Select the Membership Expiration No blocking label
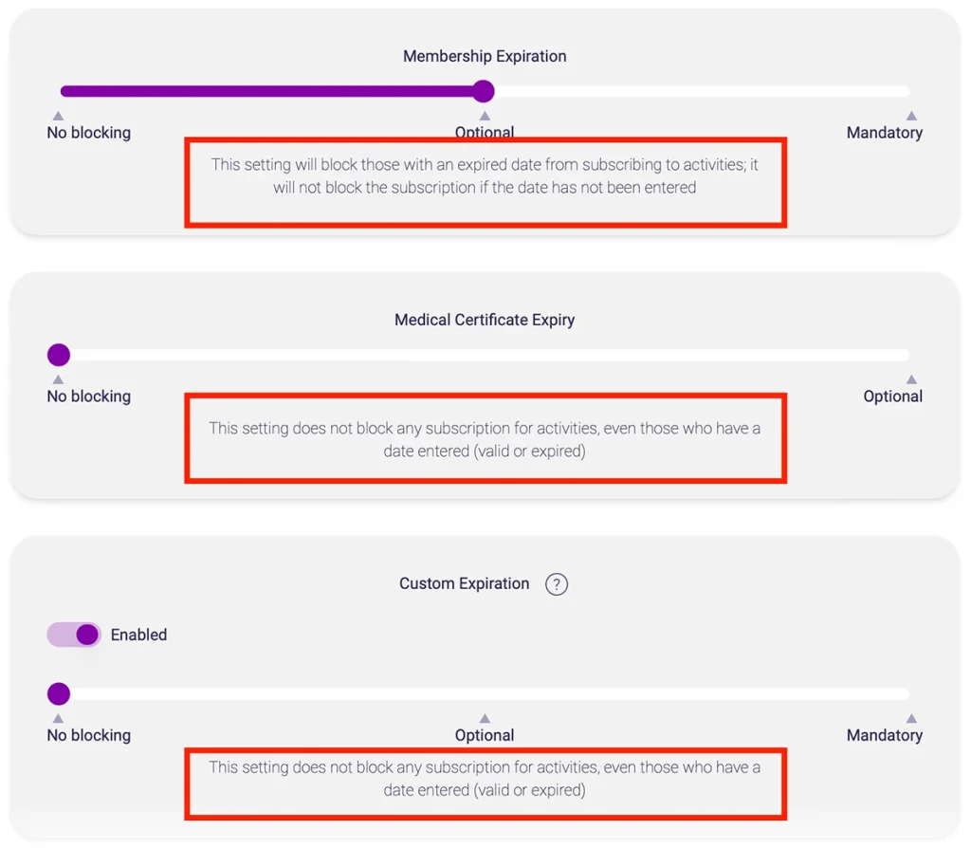 pos(89,133)
